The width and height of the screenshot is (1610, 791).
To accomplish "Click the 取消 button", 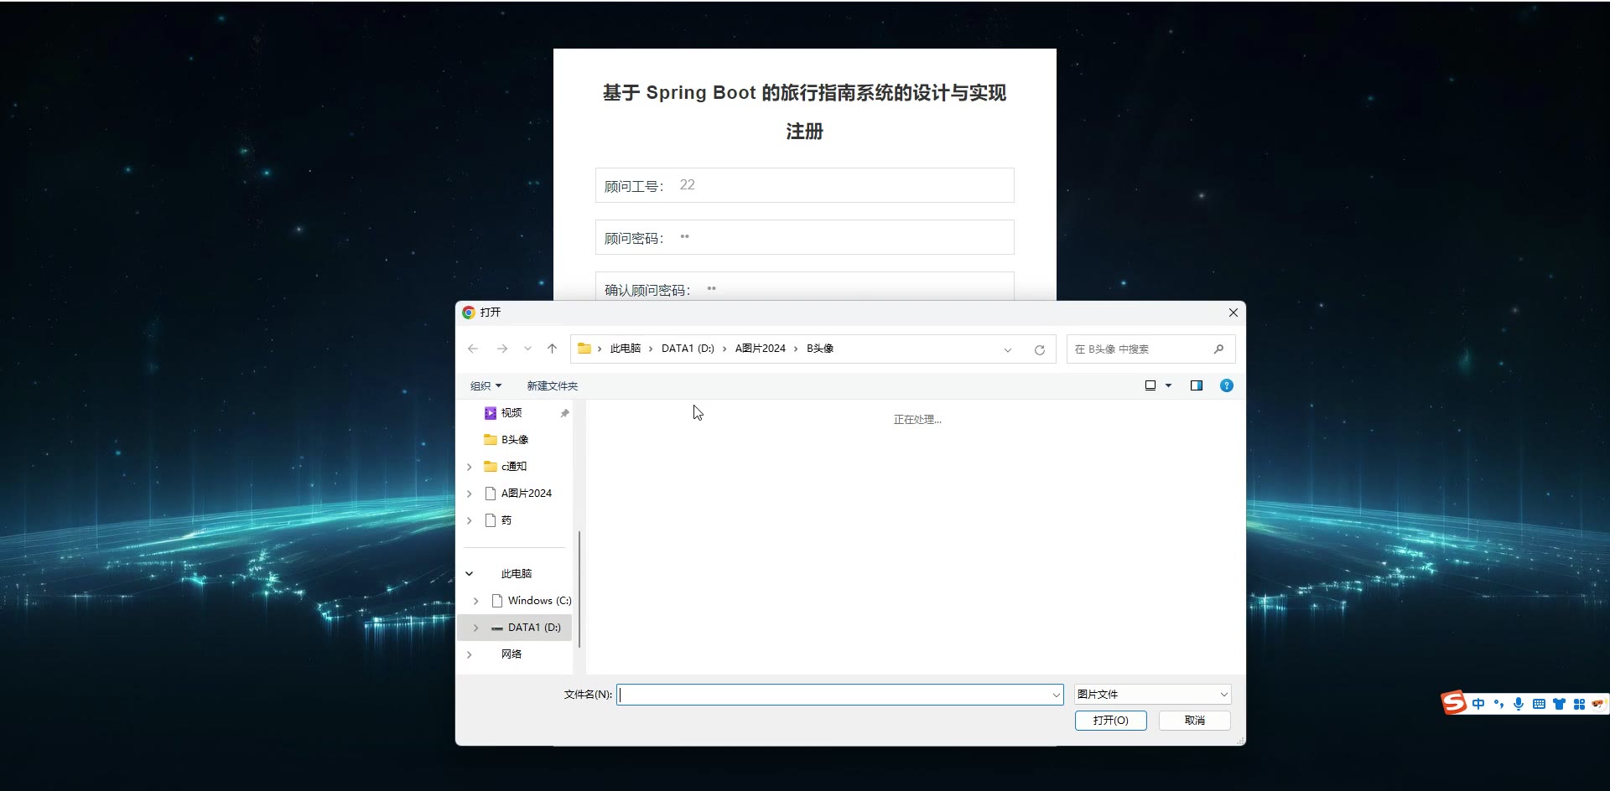I will (x=1194, y=721).
